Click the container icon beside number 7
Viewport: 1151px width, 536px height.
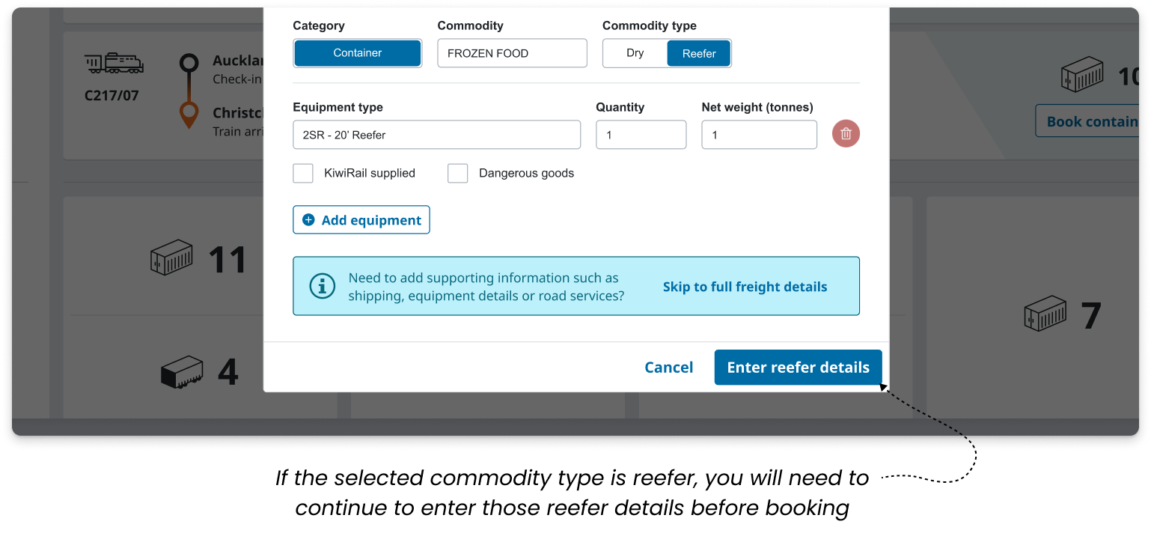point(1045,314)
